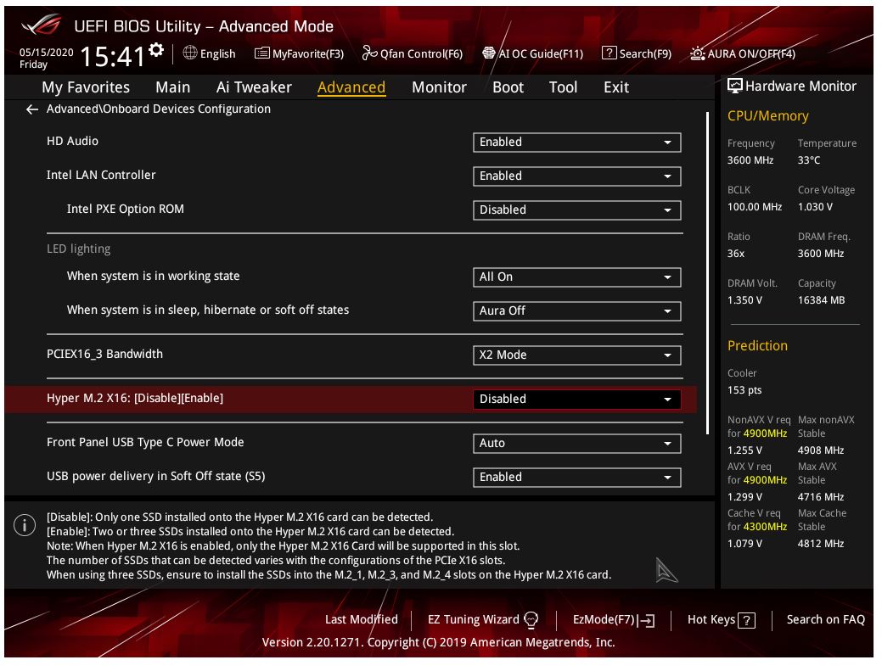
Task: Click the EzMode exit arrow icon
Action: [x=646, y=621]
